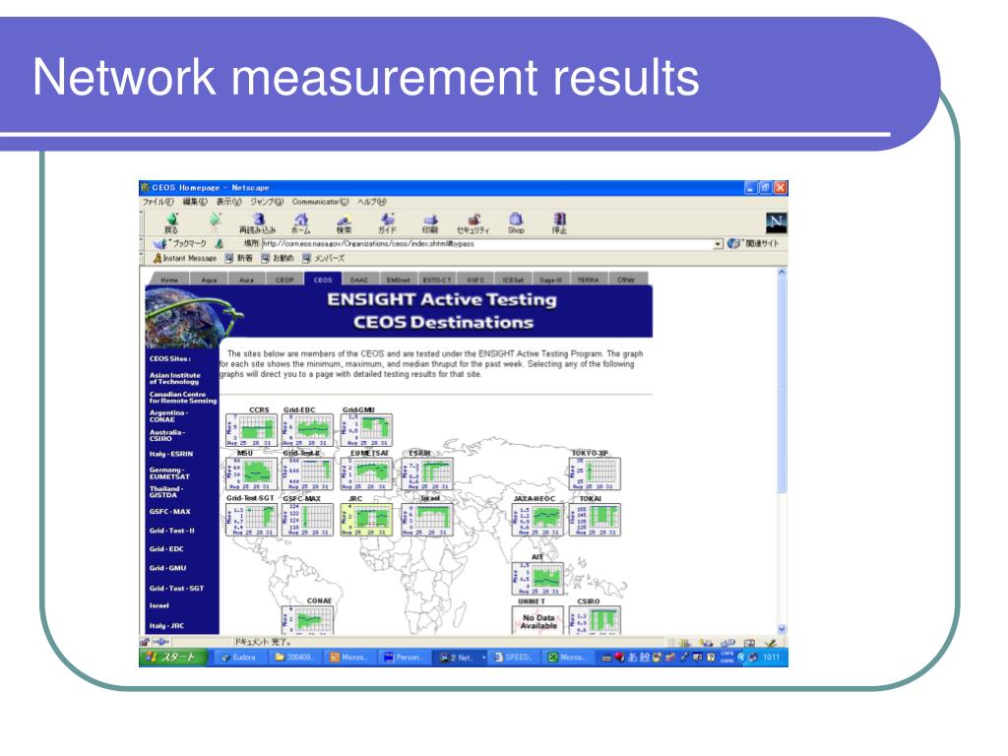
Task: Open Italy - ESRIN sidebar link
Action: pyautogui.click(x=171, y=454)
